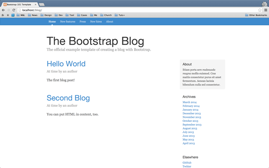This screenshot has height=168, width=269.
Task: Open the October 2013 archive
Action: (x=191, y=121)
